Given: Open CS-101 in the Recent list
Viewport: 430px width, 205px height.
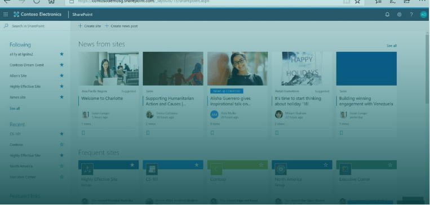Looking at the screenshot, I should pyautogui.click(x=15, y=134).
